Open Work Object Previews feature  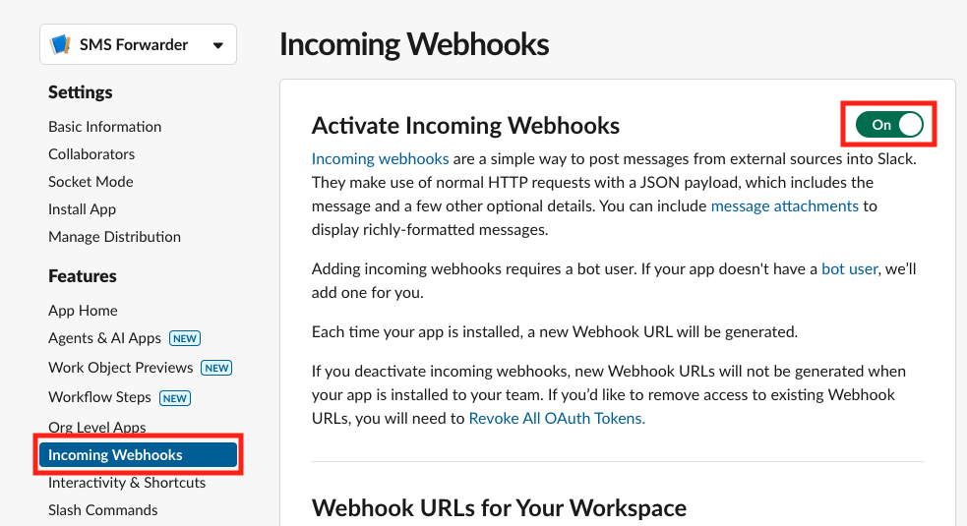coord(120,368)
